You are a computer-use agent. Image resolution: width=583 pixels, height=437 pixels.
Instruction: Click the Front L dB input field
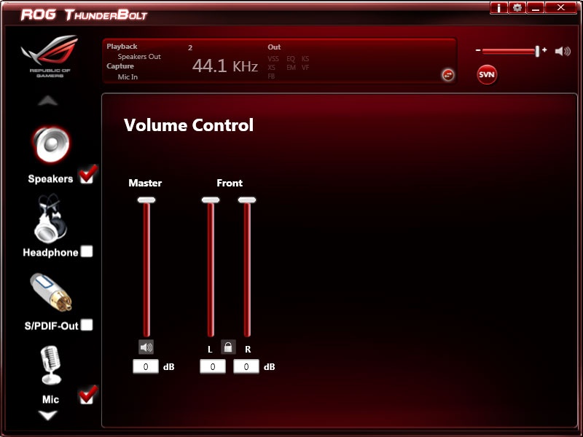coord(213,367)
